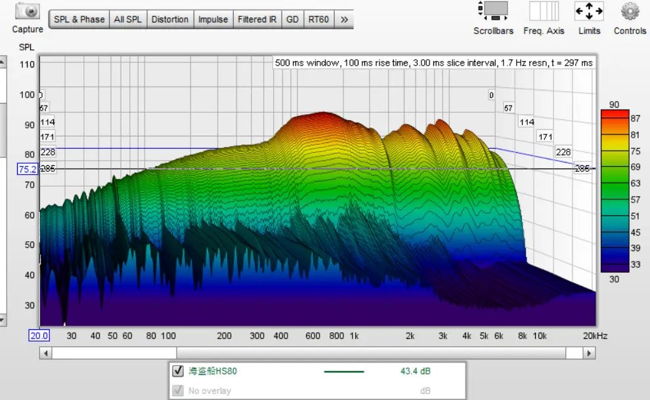Image resolution: width=650 pixels, height=400 pixels.
Task: Click the 海盗船HS80 trace line sample
Action: (x=343, y=371)
